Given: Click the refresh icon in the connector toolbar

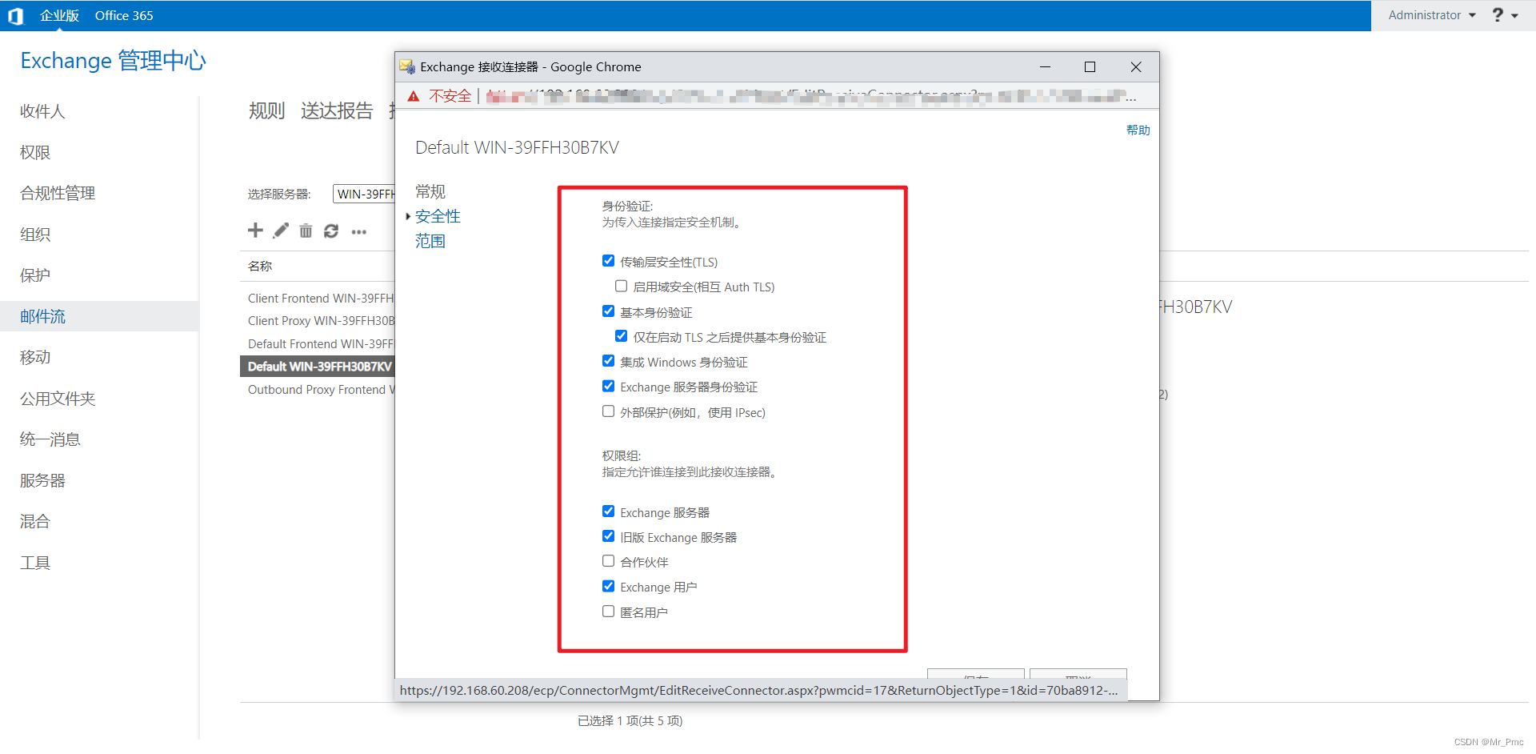Looking at the screenshot, I should pos(331,231).
